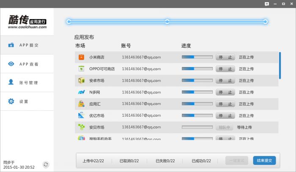The image size is (296, 172).
Task: Stop the OPPO可可商店 upload
Action: (225, 69)
